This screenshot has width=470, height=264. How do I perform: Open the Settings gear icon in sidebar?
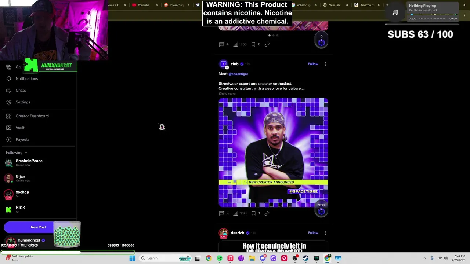point(9,102)
